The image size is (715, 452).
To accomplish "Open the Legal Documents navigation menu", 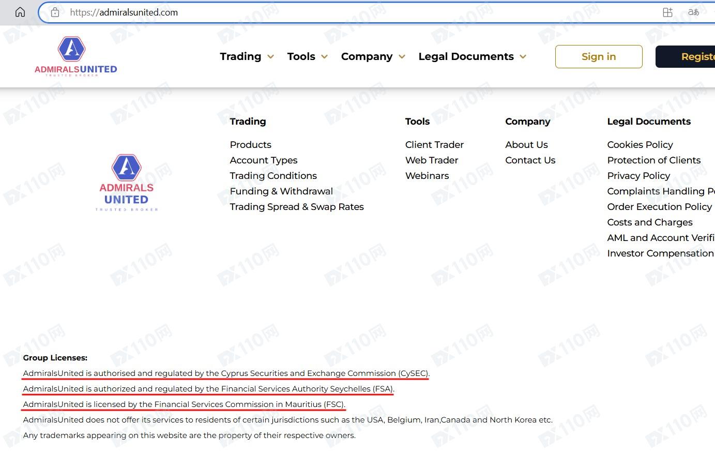I will (471, 56).
